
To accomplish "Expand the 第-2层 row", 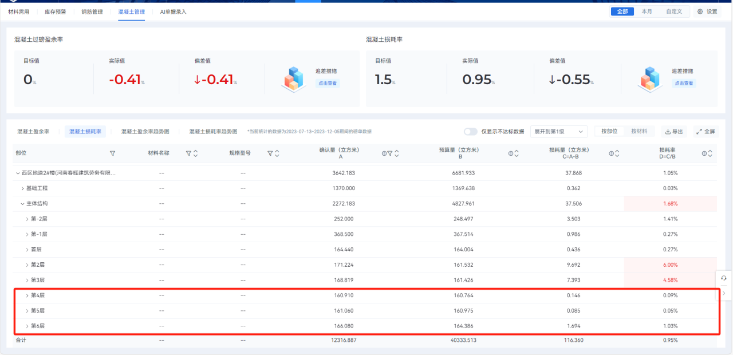I will (27, 219).
